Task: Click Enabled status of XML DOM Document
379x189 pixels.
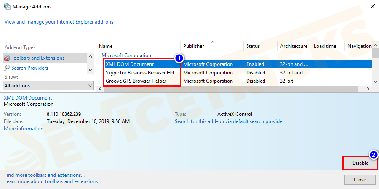Action: [255, 64]
